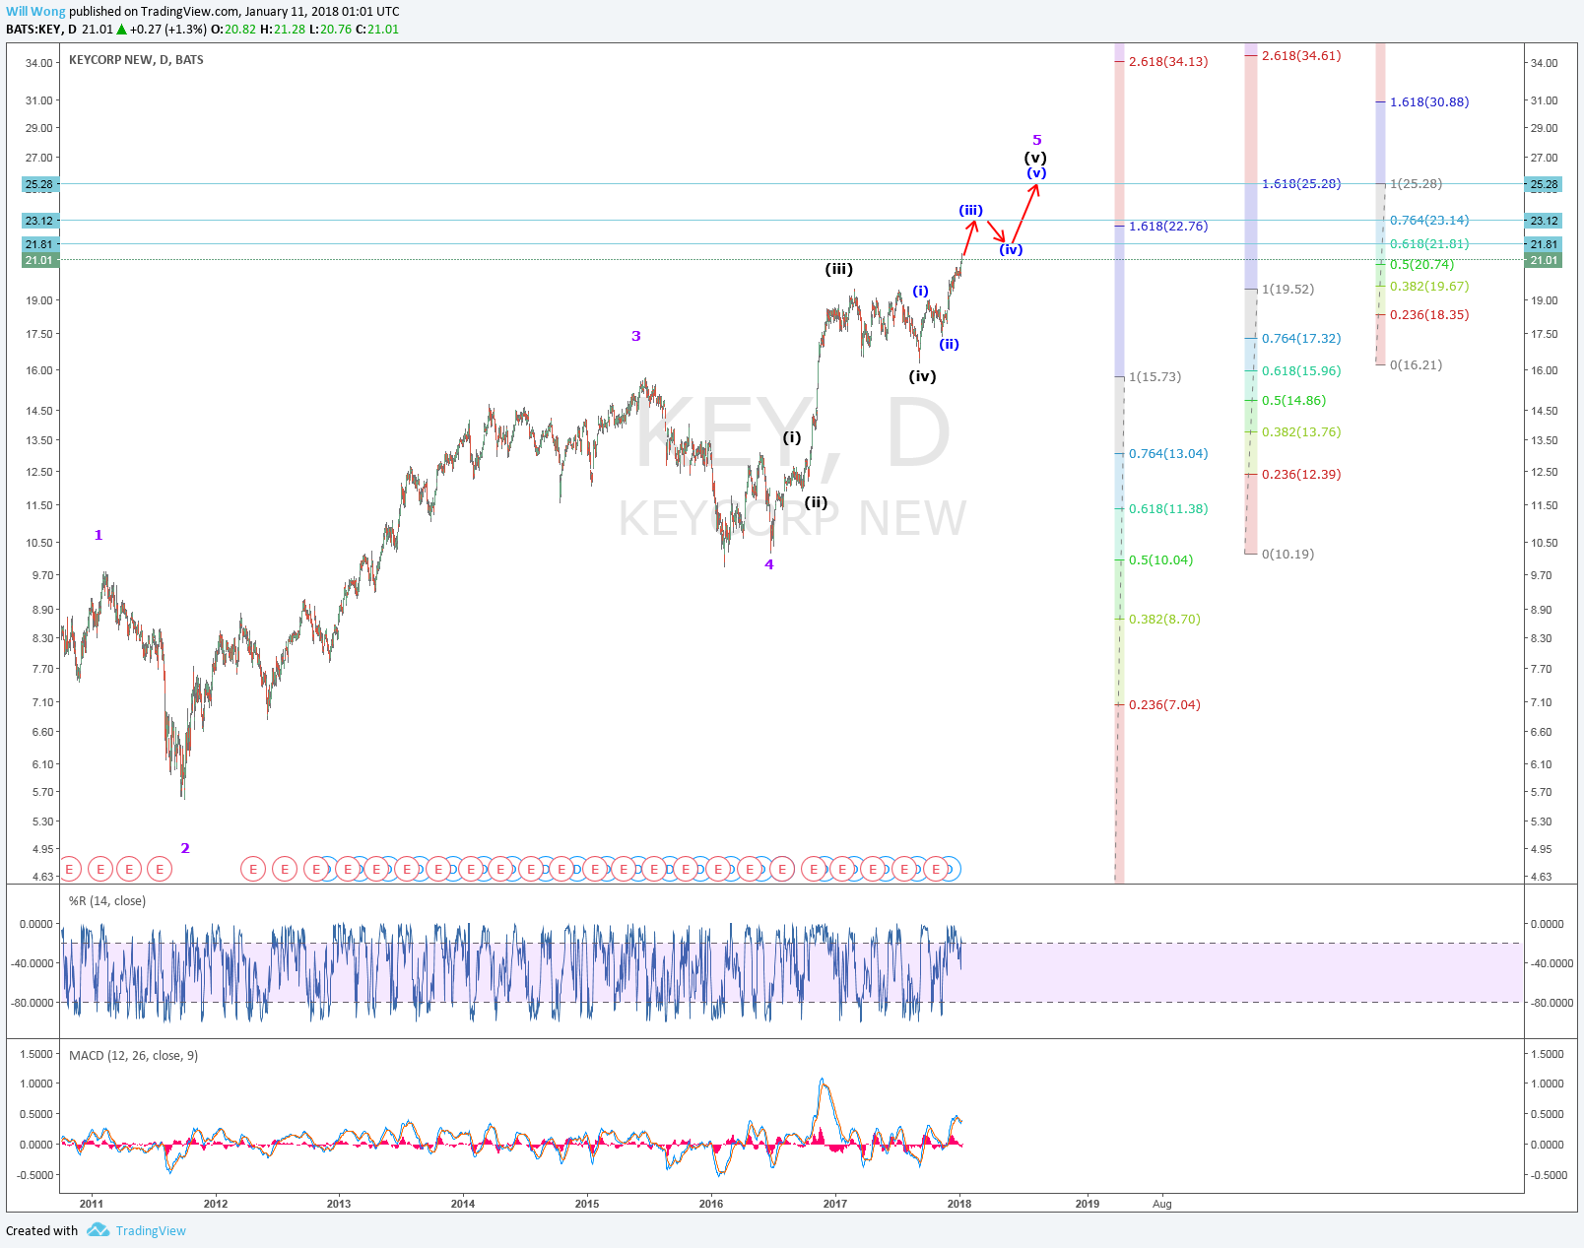Click the 0.618(11.38) Fibonacci label
1584x1248 pixels.
pos(1168,509)
